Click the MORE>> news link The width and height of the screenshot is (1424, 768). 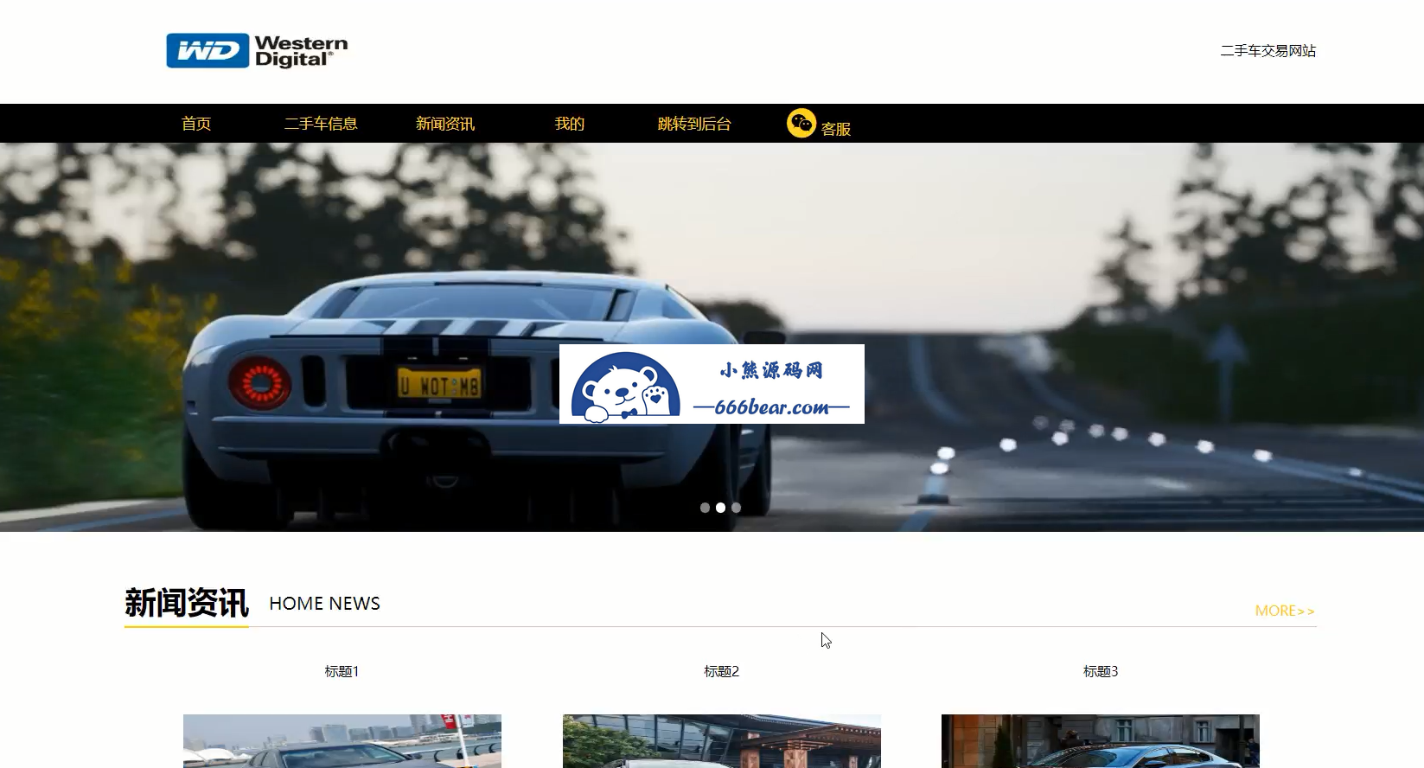1284,611
